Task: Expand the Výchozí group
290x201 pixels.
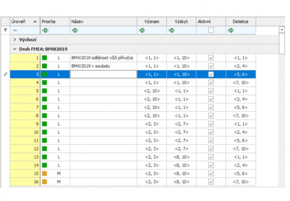Action: 14,40
